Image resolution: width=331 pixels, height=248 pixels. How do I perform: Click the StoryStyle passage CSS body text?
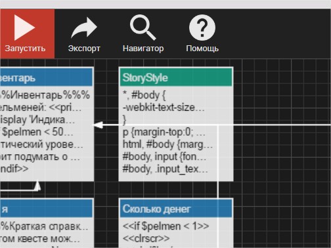167,132
